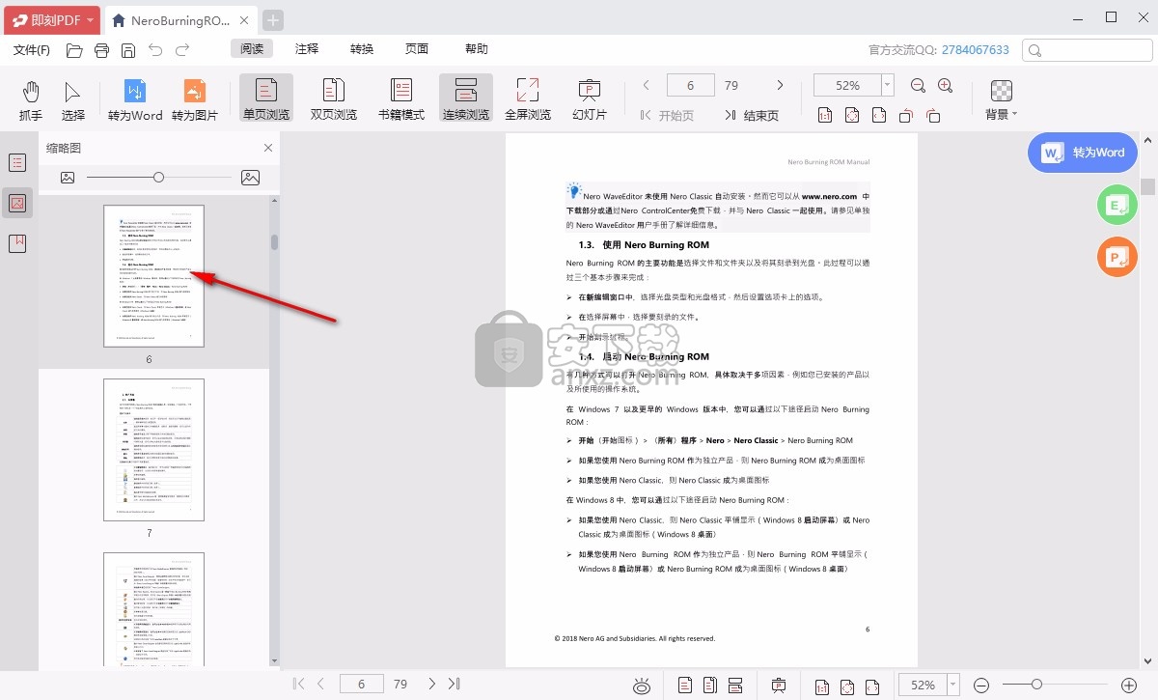Go to 结束页 last page button
The height and width of the screenshot is (700, 1158).
751,116
